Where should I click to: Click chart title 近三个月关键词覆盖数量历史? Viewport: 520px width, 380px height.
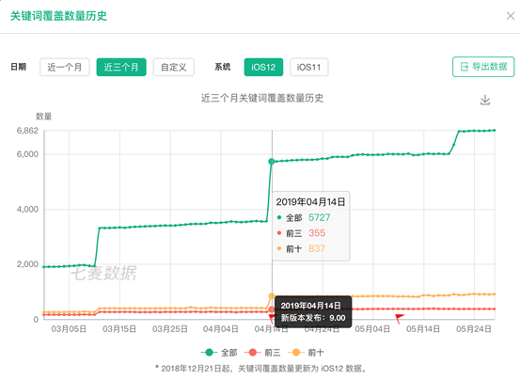(262, 98)
